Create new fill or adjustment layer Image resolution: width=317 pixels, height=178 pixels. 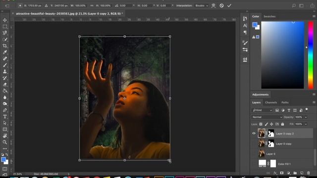coord(288,173)
